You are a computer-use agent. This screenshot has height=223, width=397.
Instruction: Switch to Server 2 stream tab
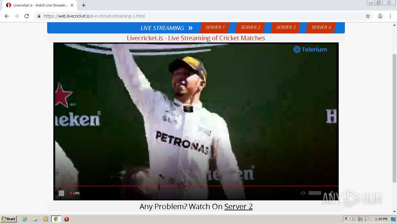250,28
